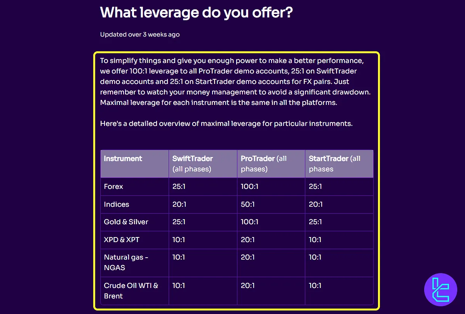Click the XPD & XPT row label
Viewport: 465px width, 314px height.
coord(122,240)
